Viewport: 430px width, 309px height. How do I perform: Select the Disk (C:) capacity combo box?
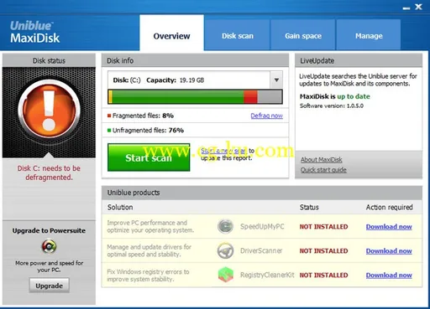[x=195, y=80]
